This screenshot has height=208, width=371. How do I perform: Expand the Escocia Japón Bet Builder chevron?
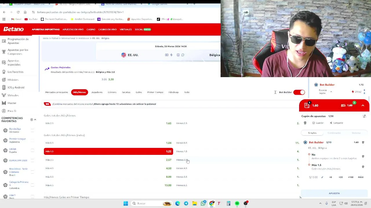[x=331, y=92]
